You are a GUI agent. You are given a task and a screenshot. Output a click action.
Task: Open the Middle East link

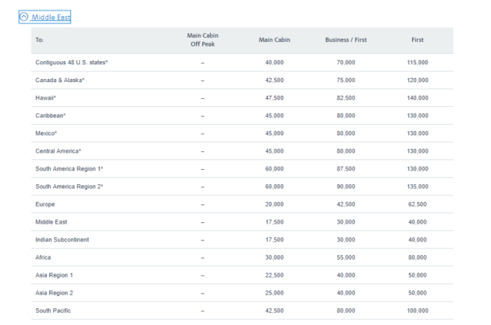point(51,17)
